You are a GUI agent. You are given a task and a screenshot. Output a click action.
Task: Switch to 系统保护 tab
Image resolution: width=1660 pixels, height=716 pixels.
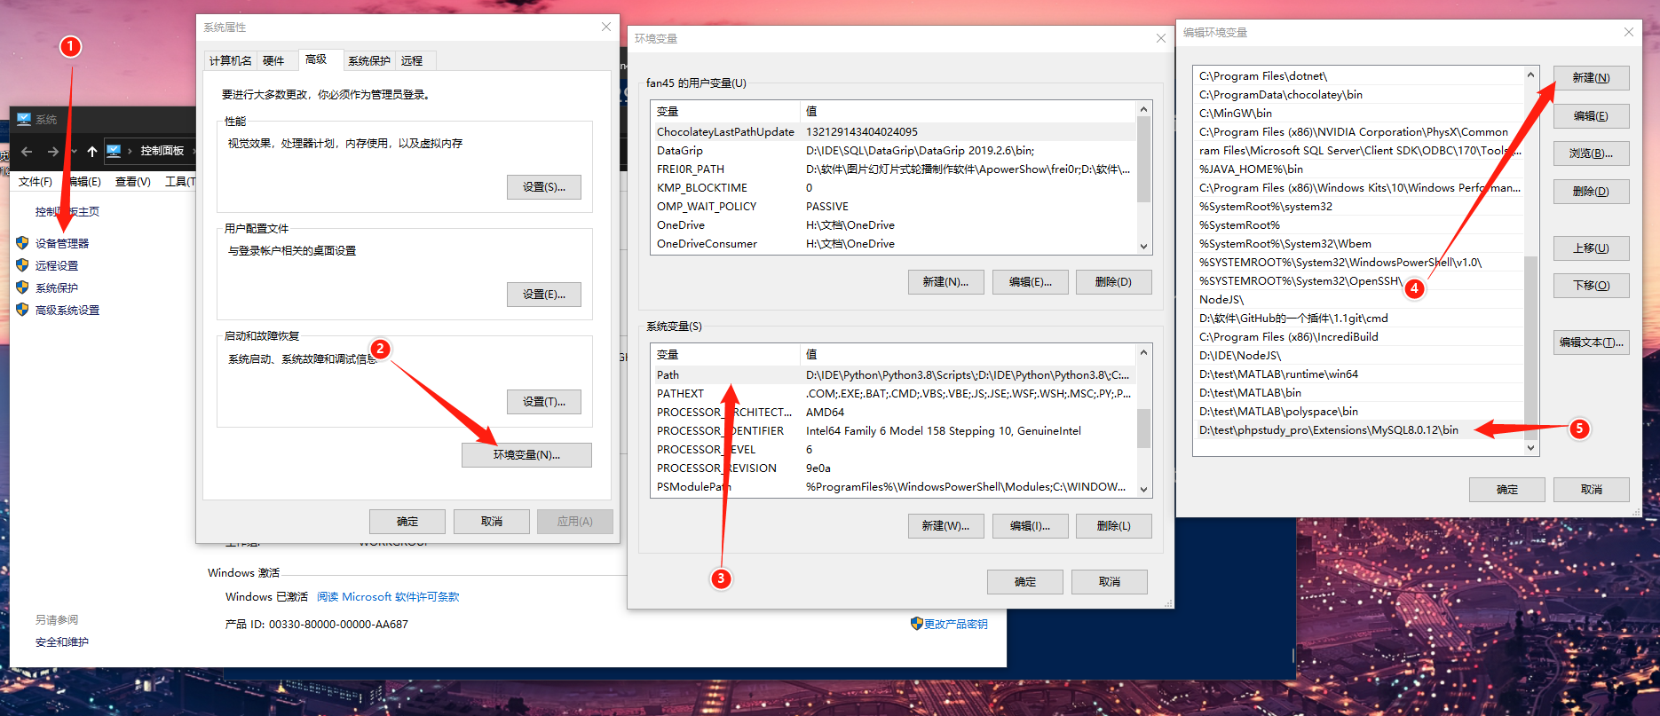[369, 60]
